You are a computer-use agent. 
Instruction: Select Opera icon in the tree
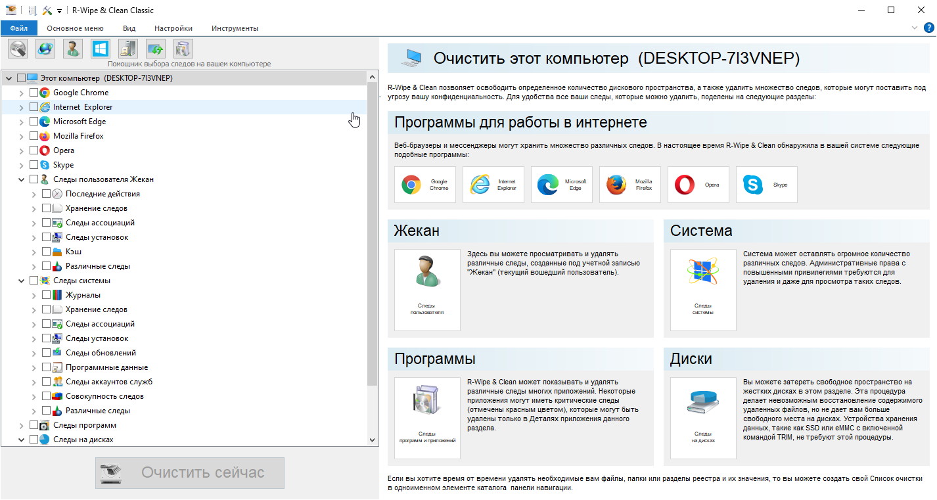pyautogui.click(x=45, y=150)
